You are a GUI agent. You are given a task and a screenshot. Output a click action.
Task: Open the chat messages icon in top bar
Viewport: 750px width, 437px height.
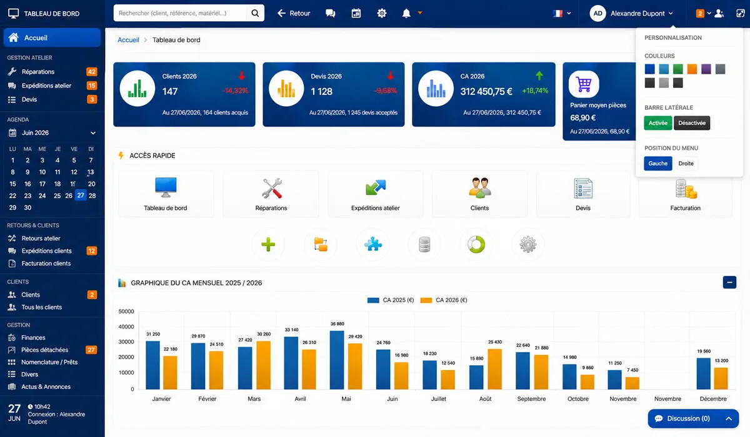click(x=331, y=13)
